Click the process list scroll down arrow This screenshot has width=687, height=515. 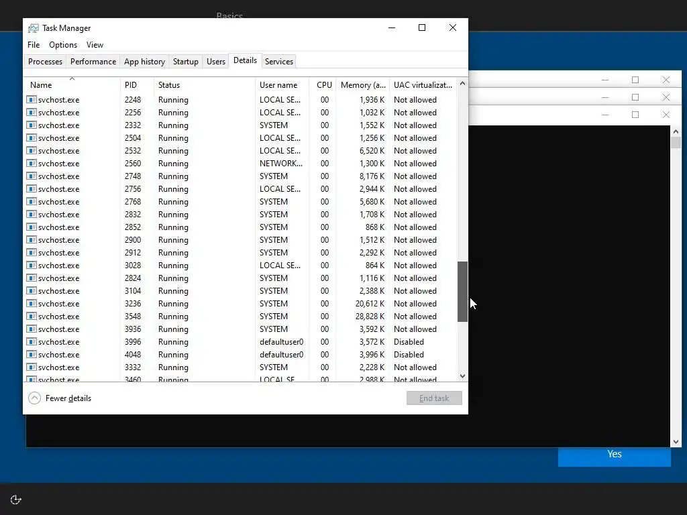(x=462, y=376)
